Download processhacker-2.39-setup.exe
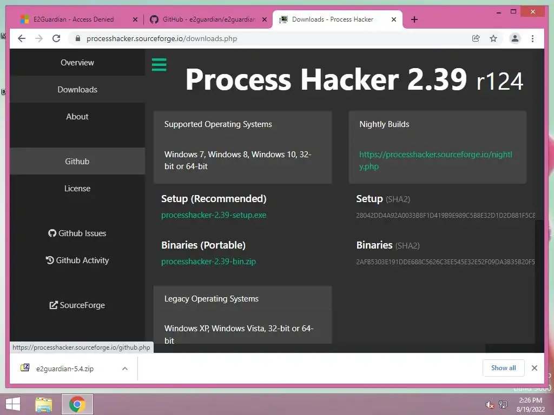 [x=213, y=215]
